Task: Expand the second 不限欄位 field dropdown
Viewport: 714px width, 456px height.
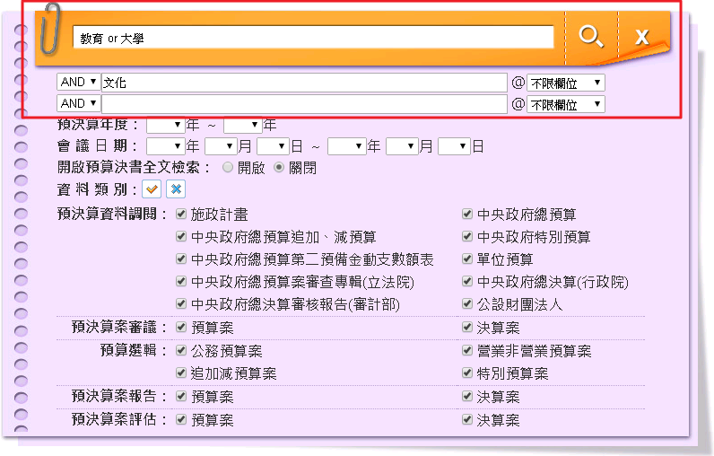Action: [x=565, y=104]
